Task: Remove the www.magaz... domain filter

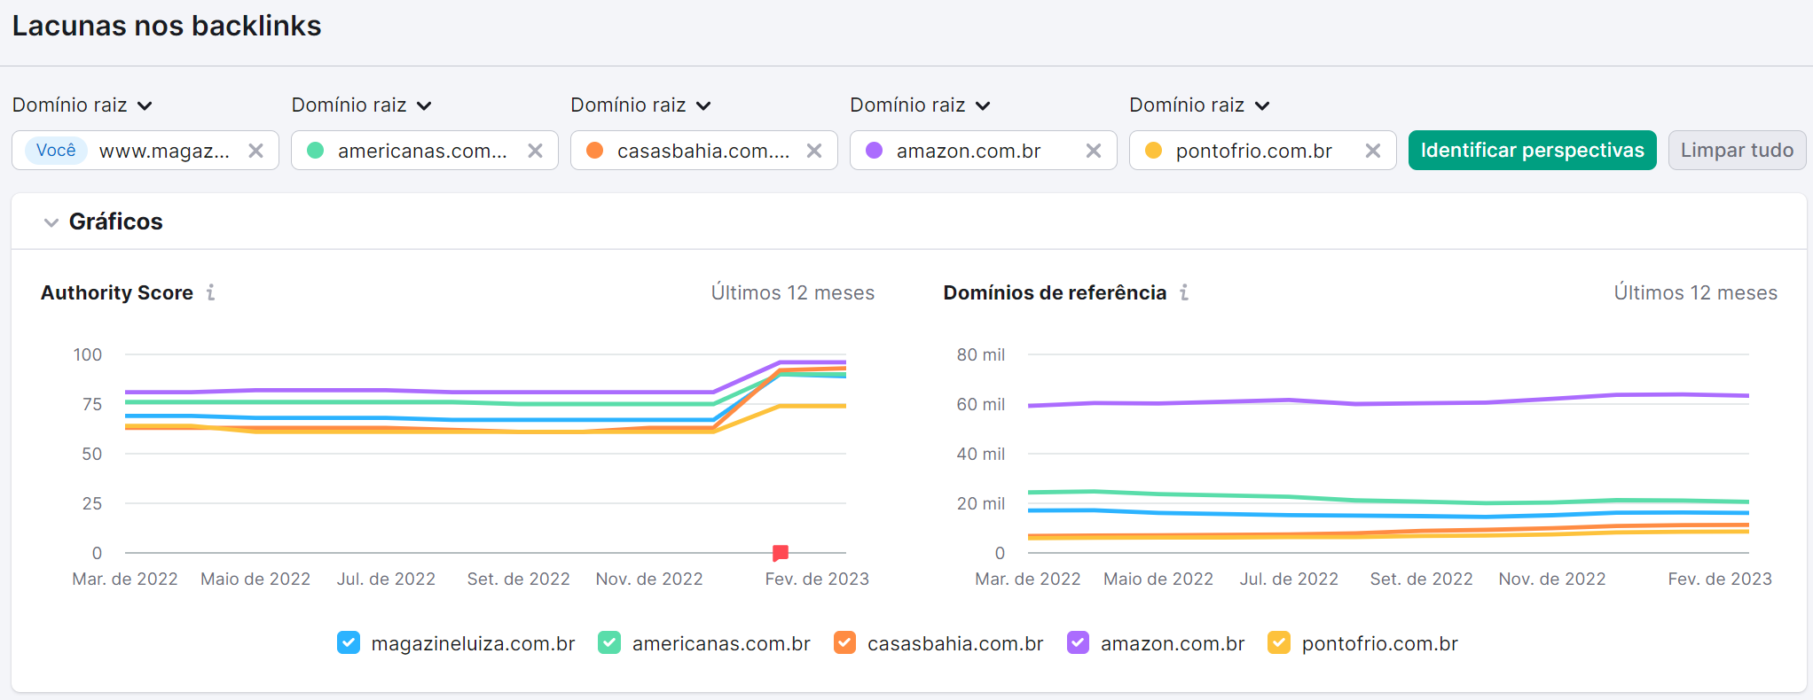Action: click(255, 151)
